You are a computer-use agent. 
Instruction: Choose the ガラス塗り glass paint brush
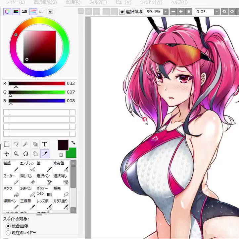point(61,204)
